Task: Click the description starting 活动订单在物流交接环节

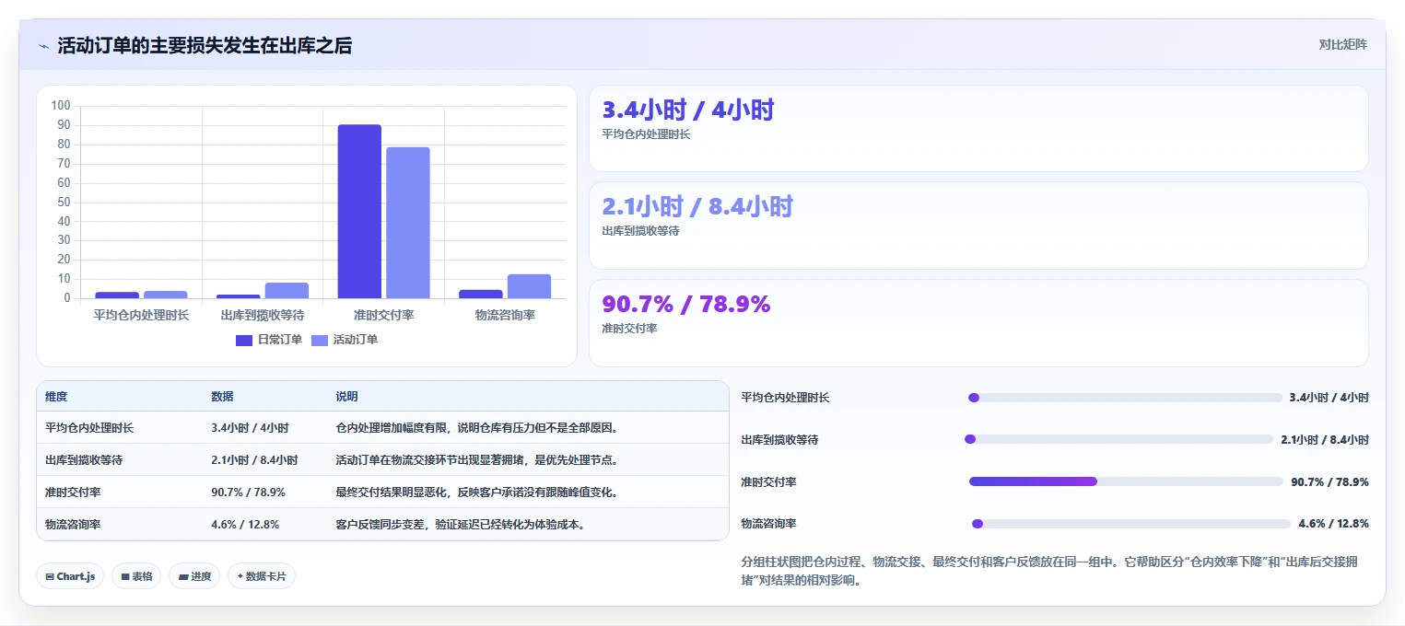Action: pos(477,459)
